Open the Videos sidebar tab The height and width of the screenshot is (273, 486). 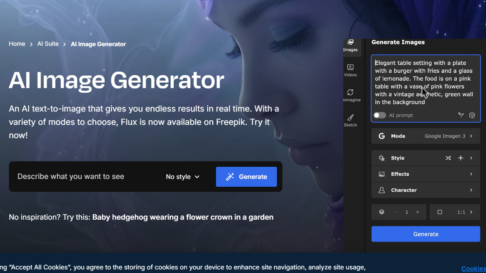pyautogui.click(x=350, y=70)
